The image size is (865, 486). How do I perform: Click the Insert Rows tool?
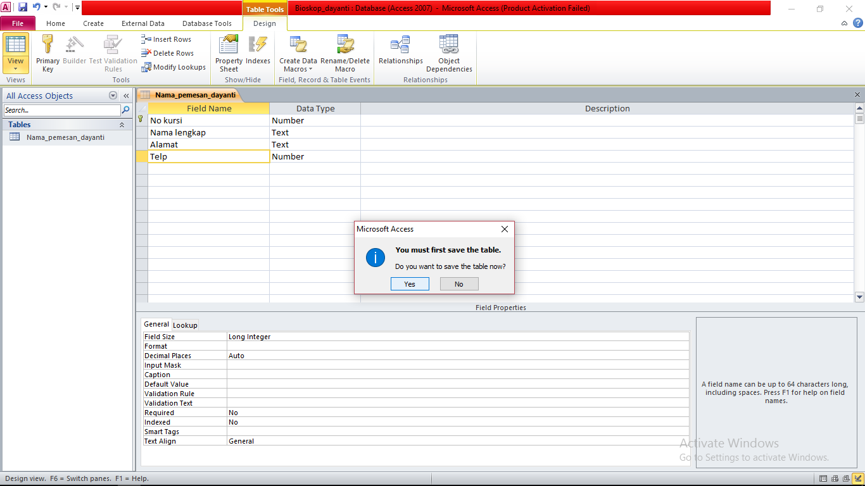170,39
